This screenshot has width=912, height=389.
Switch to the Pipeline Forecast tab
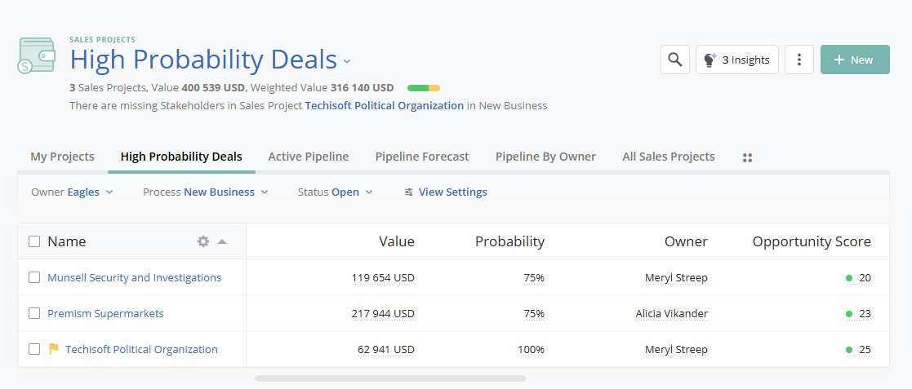pos(422,157)
